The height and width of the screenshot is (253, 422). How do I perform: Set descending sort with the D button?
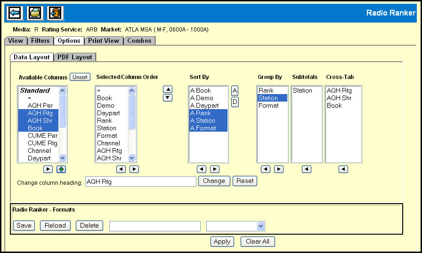point(235,102)
